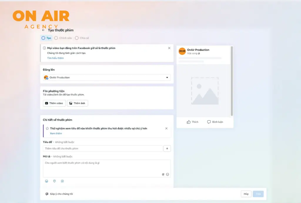Viewport: 301px width, 203px height.
Task: Click the Thêm ảnh button
Action: click(x=77, y=103)
